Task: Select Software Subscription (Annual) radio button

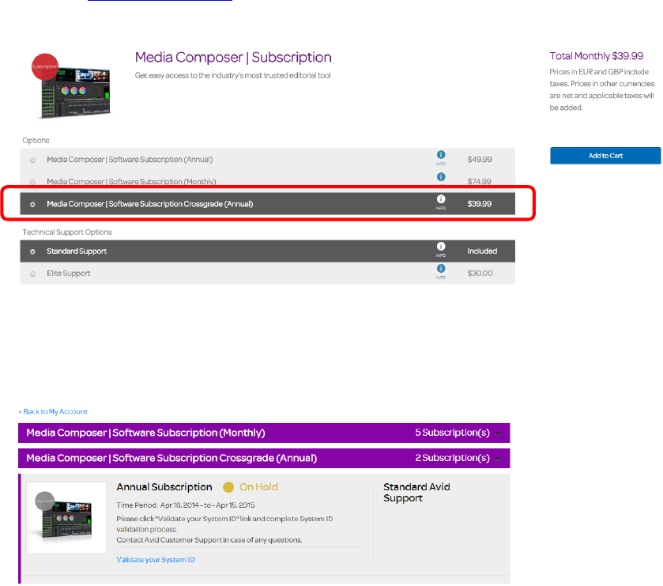Action: [32, 160]
